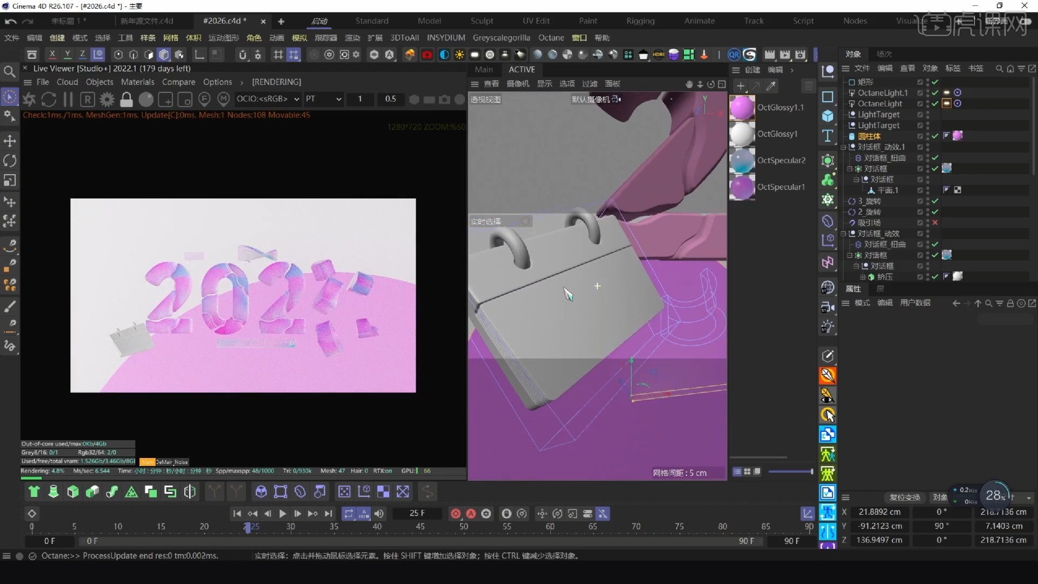Click the clay mode sphere icon
This screenshot has width=1038, height=584.
coord(146,99)
